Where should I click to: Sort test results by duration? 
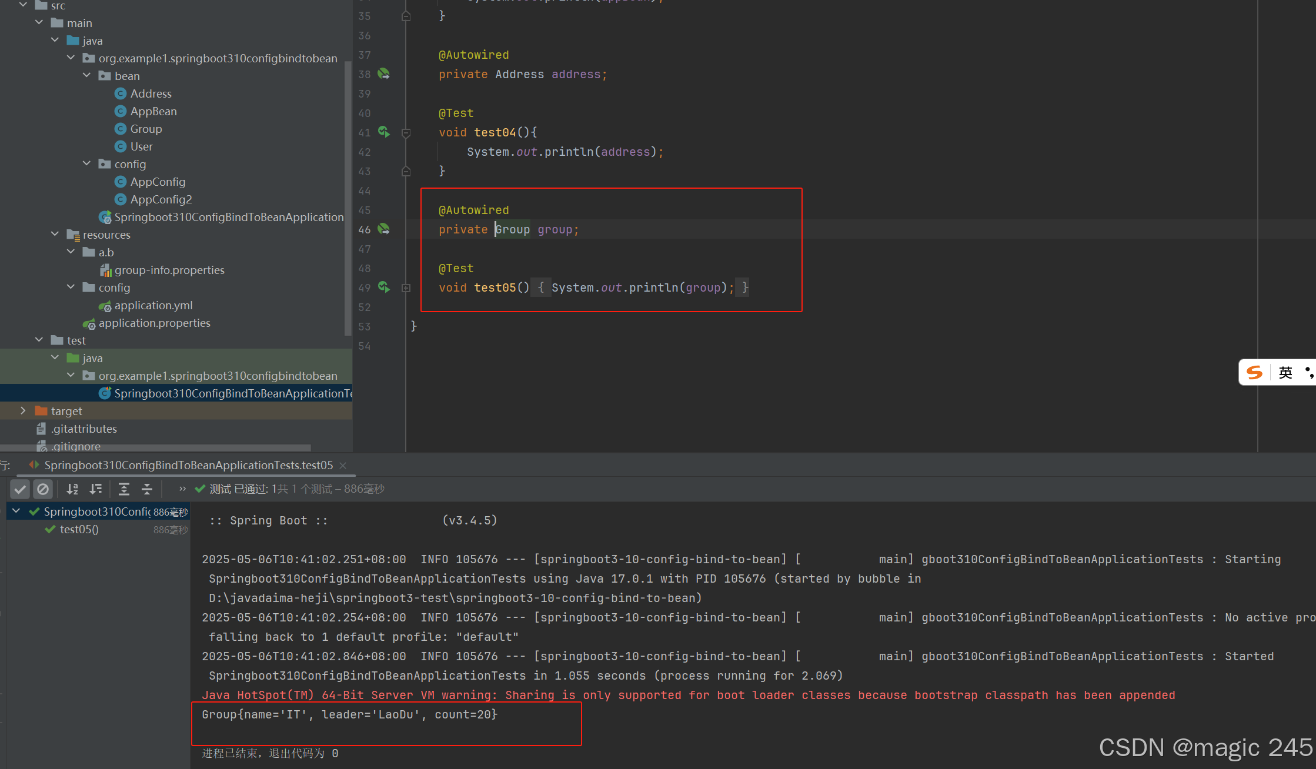(95, 489)
